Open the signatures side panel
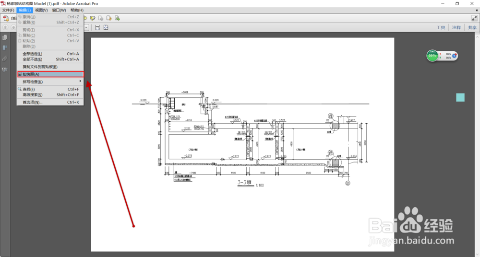The height and width of the screenshot is (257, 480). point(5,70)
